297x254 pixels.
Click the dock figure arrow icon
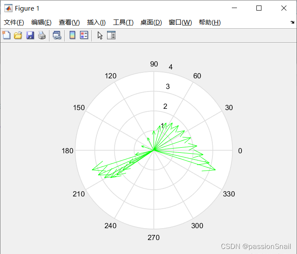click(292, 22)
